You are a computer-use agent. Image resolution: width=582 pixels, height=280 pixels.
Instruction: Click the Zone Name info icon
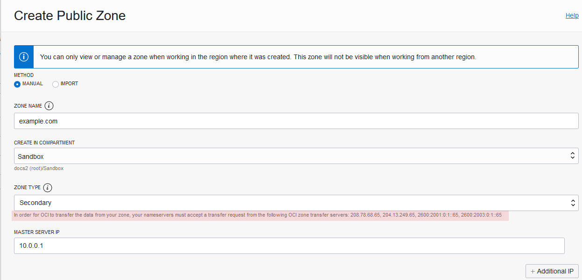click(x=49, y=106)
